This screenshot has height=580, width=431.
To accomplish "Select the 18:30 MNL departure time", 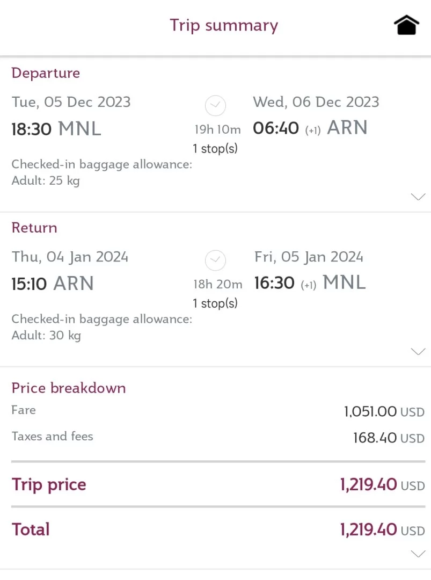I will click(56, 129).
